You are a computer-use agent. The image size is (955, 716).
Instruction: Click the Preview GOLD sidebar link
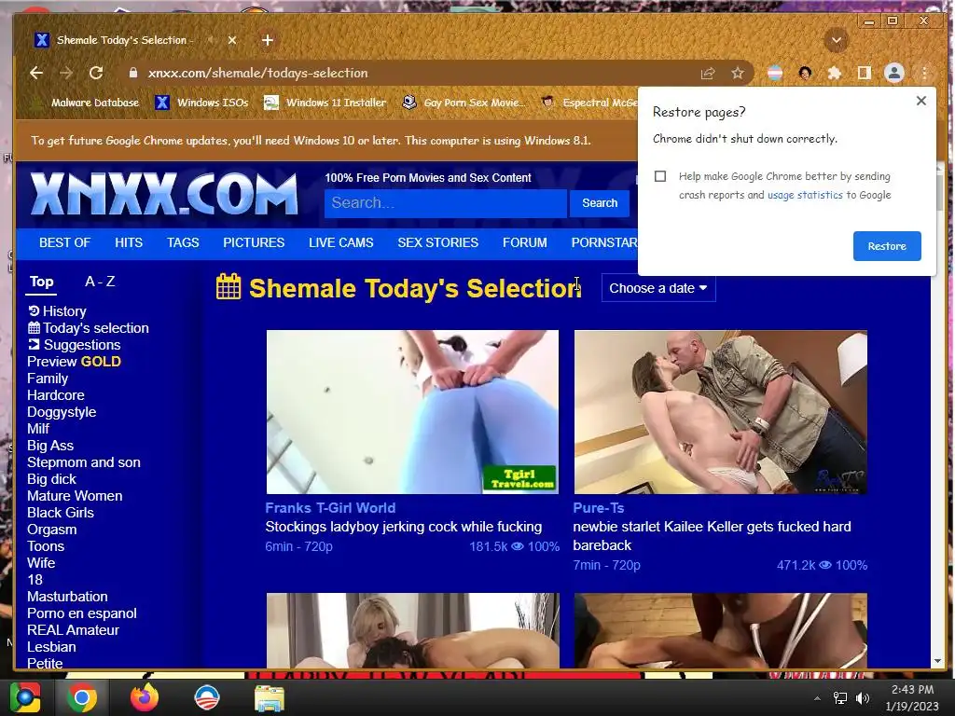tap(74, 362)
